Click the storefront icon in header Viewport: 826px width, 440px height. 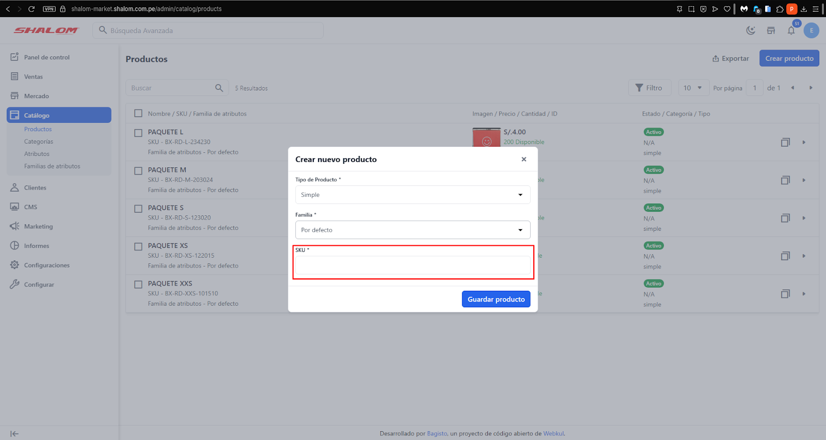pos(771,30)
